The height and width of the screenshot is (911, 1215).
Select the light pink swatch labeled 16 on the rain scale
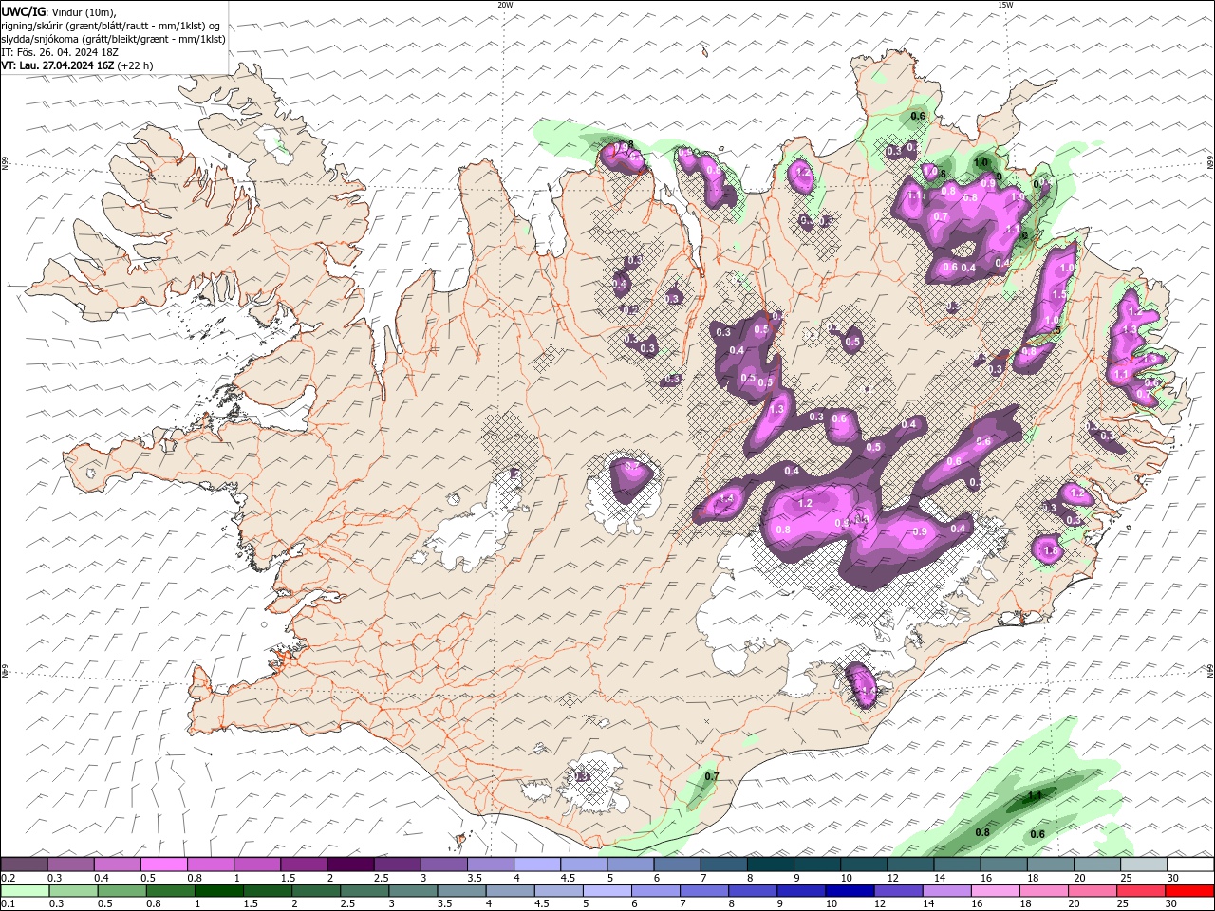[995, 891]
